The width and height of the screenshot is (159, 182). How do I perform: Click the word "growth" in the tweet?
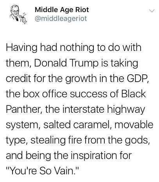click(80, 79)
